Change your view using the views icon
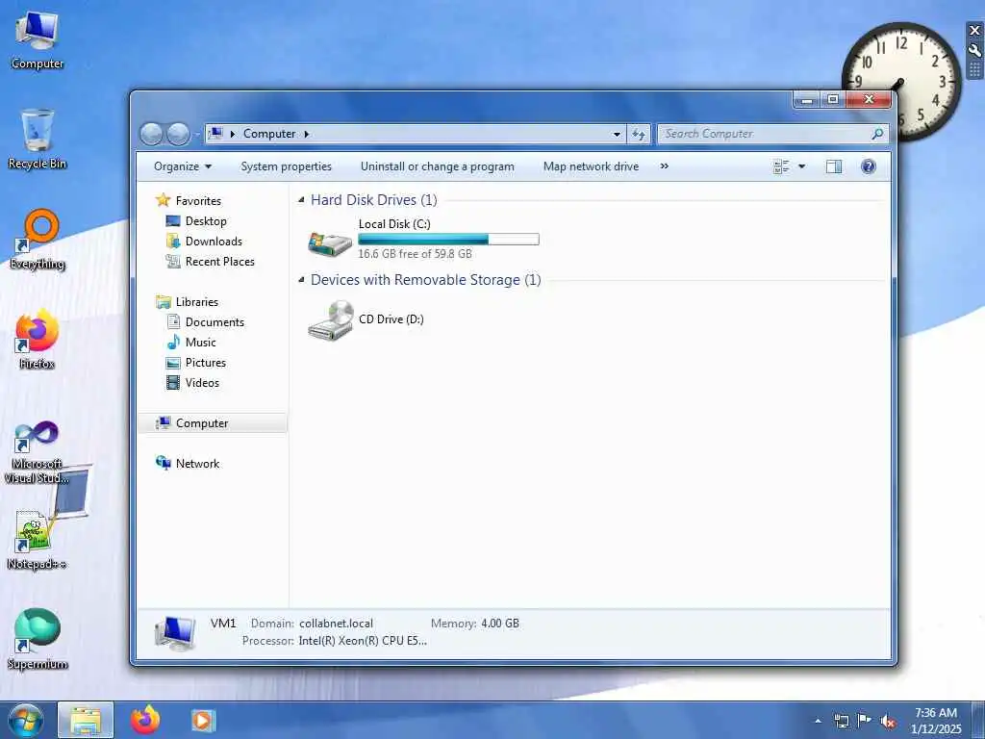Viewport: 985px width, 739px height. [781, 166]
